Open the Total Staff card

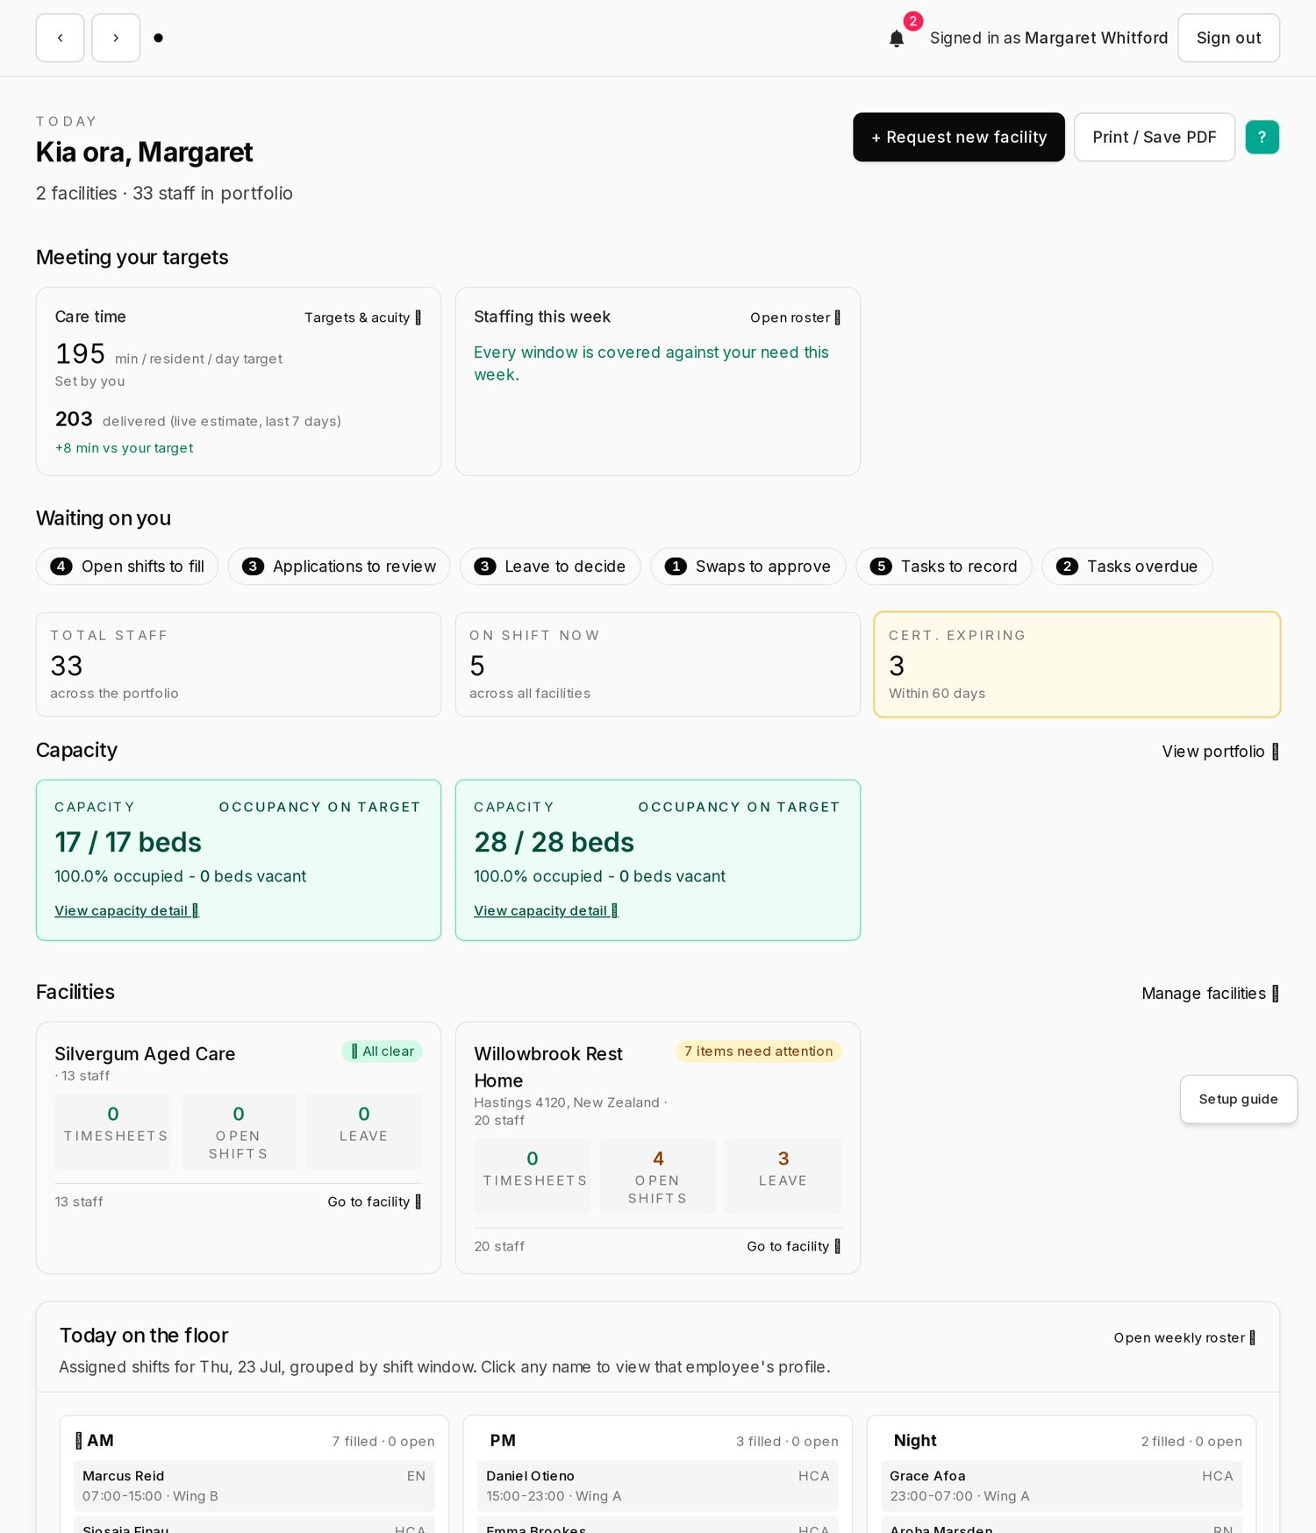[239, 665]
